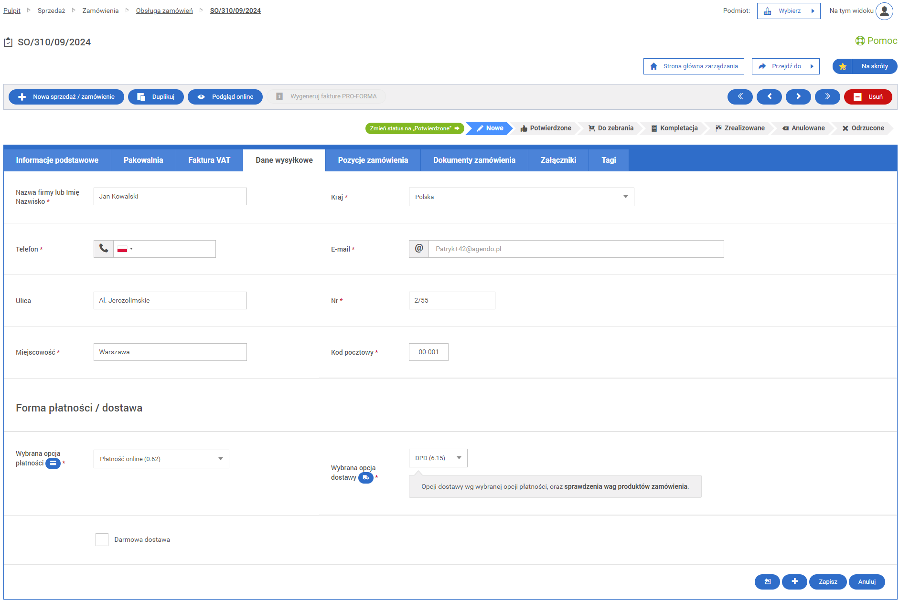This screenshot has width=899, height=601.
Task: Go to next order with right chevron
Action: [x=798, y=96]
